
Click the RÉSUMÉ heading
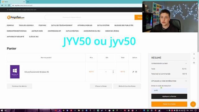[x=156, y=58]
